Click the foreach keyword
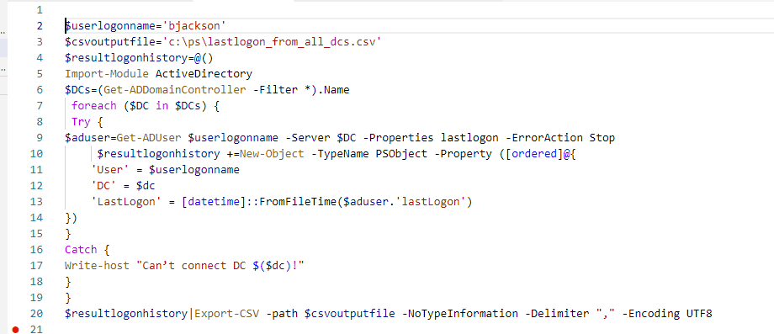This screenshot has height=334, width=774. [93, 105]
